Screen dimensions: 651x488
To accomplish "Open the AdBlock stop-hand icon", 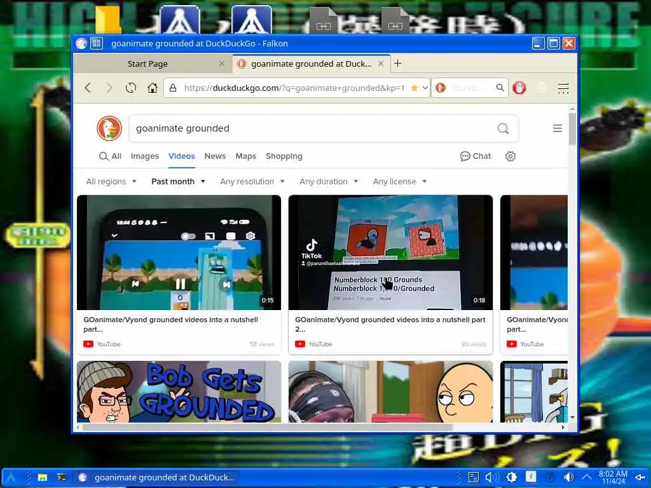I will tap(519, 88).
